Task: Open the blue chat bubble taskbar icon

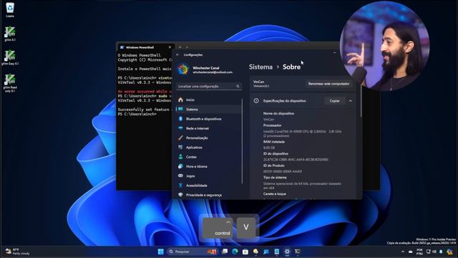Action: point(266,252)
